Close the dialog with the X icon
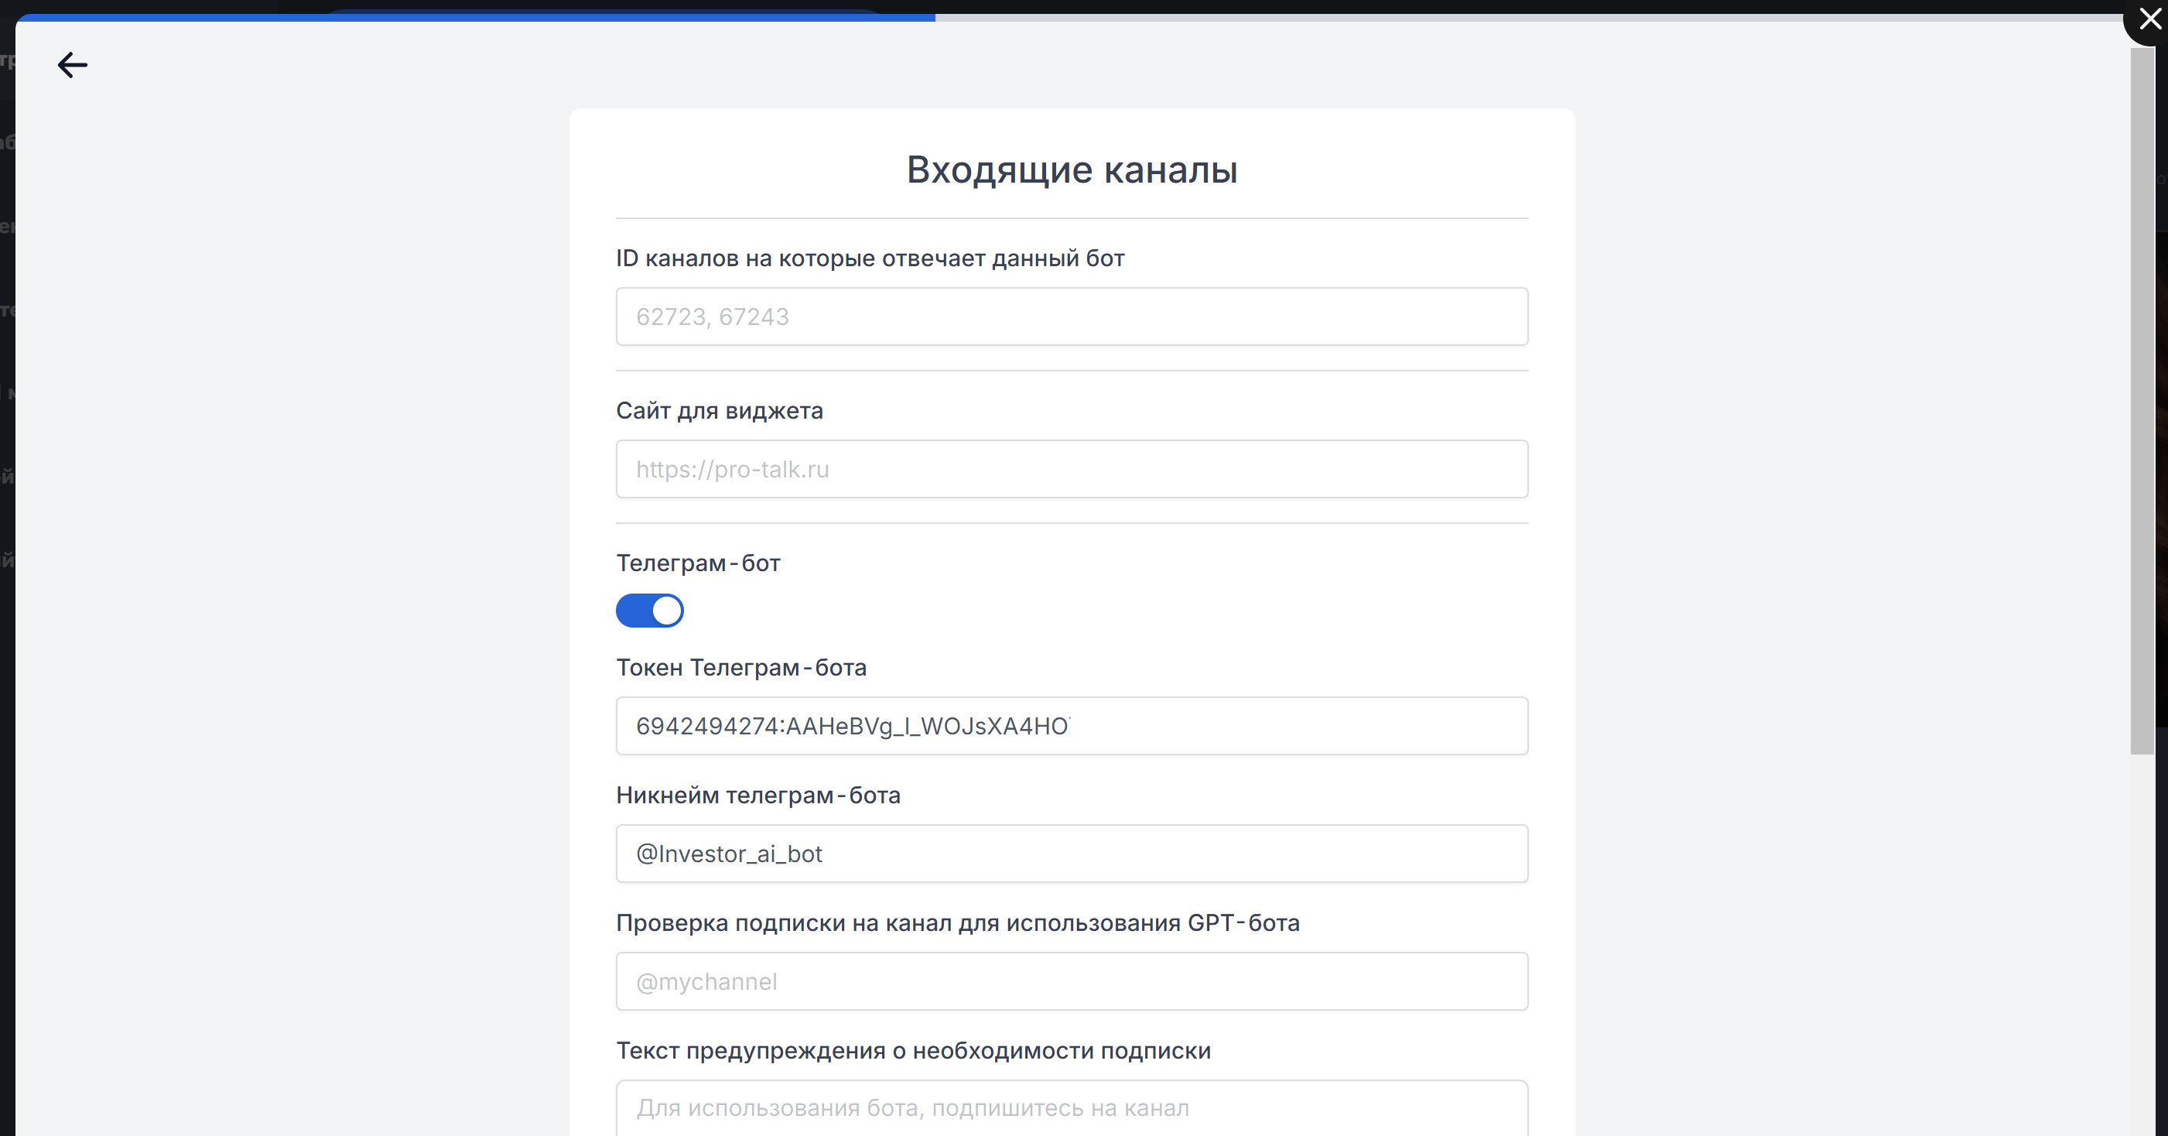 pos(2149,19)
